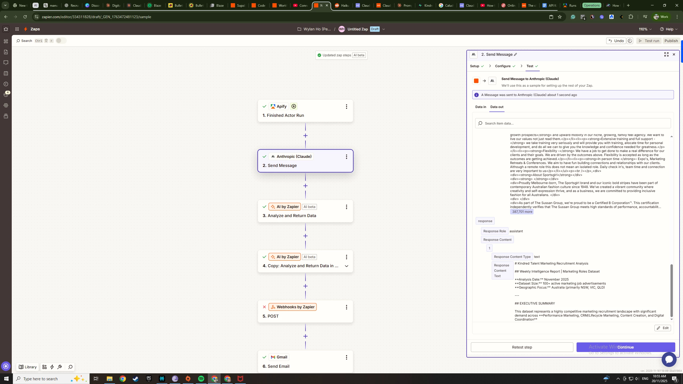Switch to the Data in tab

[481, 107]
